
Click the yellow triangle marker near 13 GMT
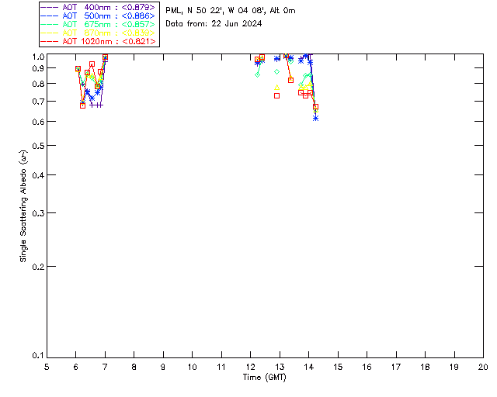point(276,87)
